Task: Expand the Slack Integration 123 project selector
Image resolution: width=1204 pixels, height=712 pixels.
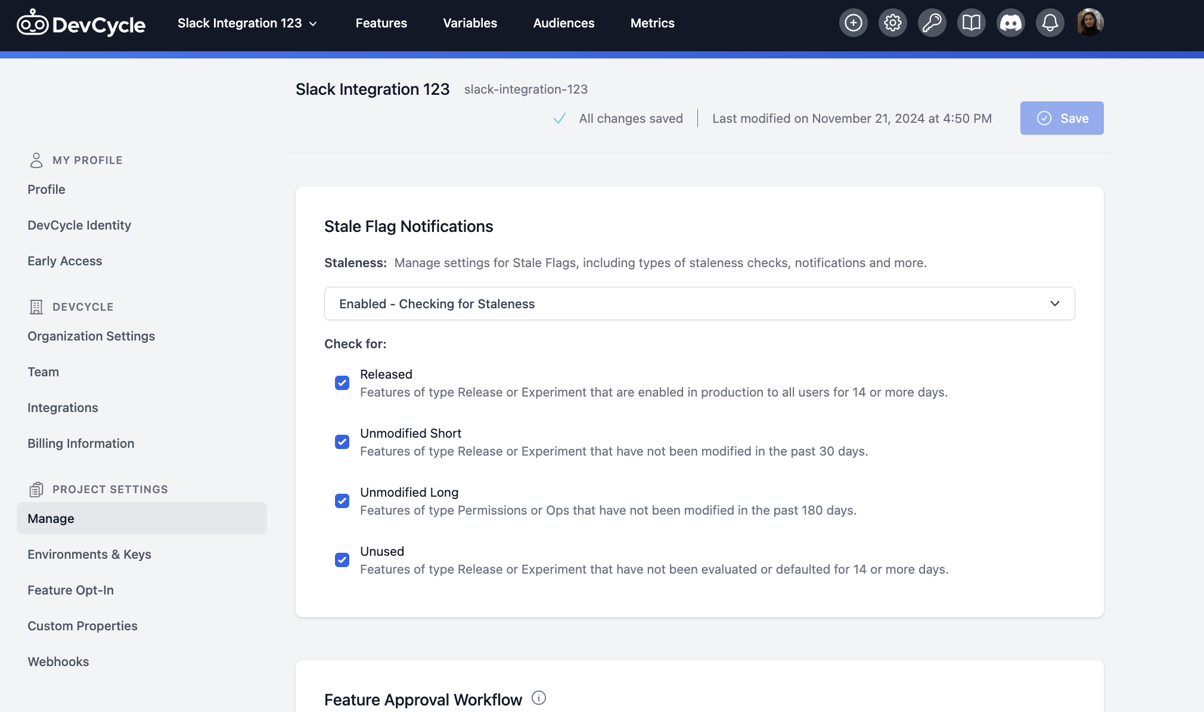Action: pyautogui.click(x=247, y=23)
